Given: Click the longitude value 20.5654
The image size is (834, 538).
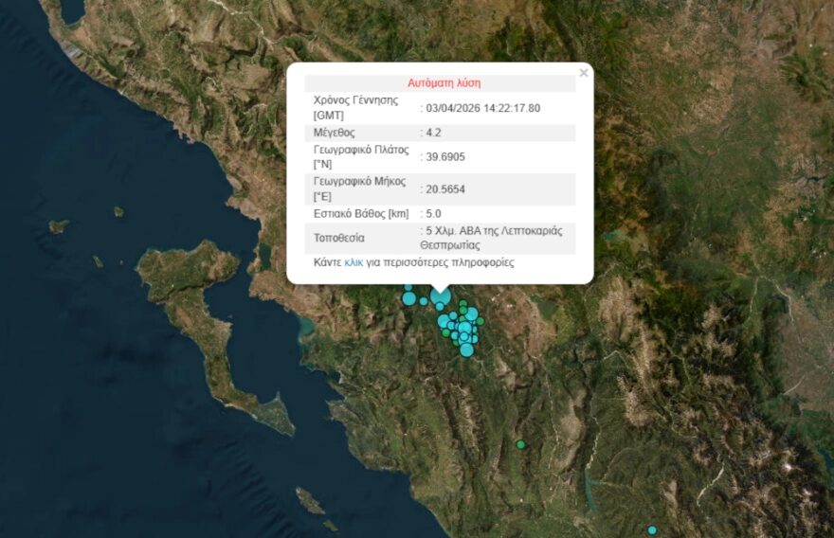Looking at the screenshot, I should point(445,189).
